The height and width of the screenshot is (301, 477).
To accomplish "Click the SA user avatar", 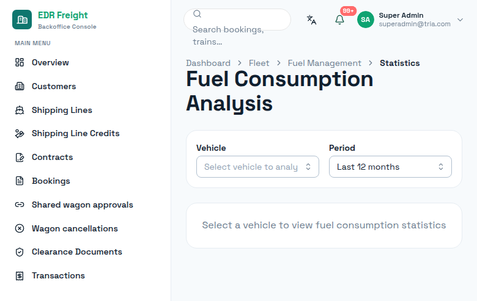I will point(365,20).
